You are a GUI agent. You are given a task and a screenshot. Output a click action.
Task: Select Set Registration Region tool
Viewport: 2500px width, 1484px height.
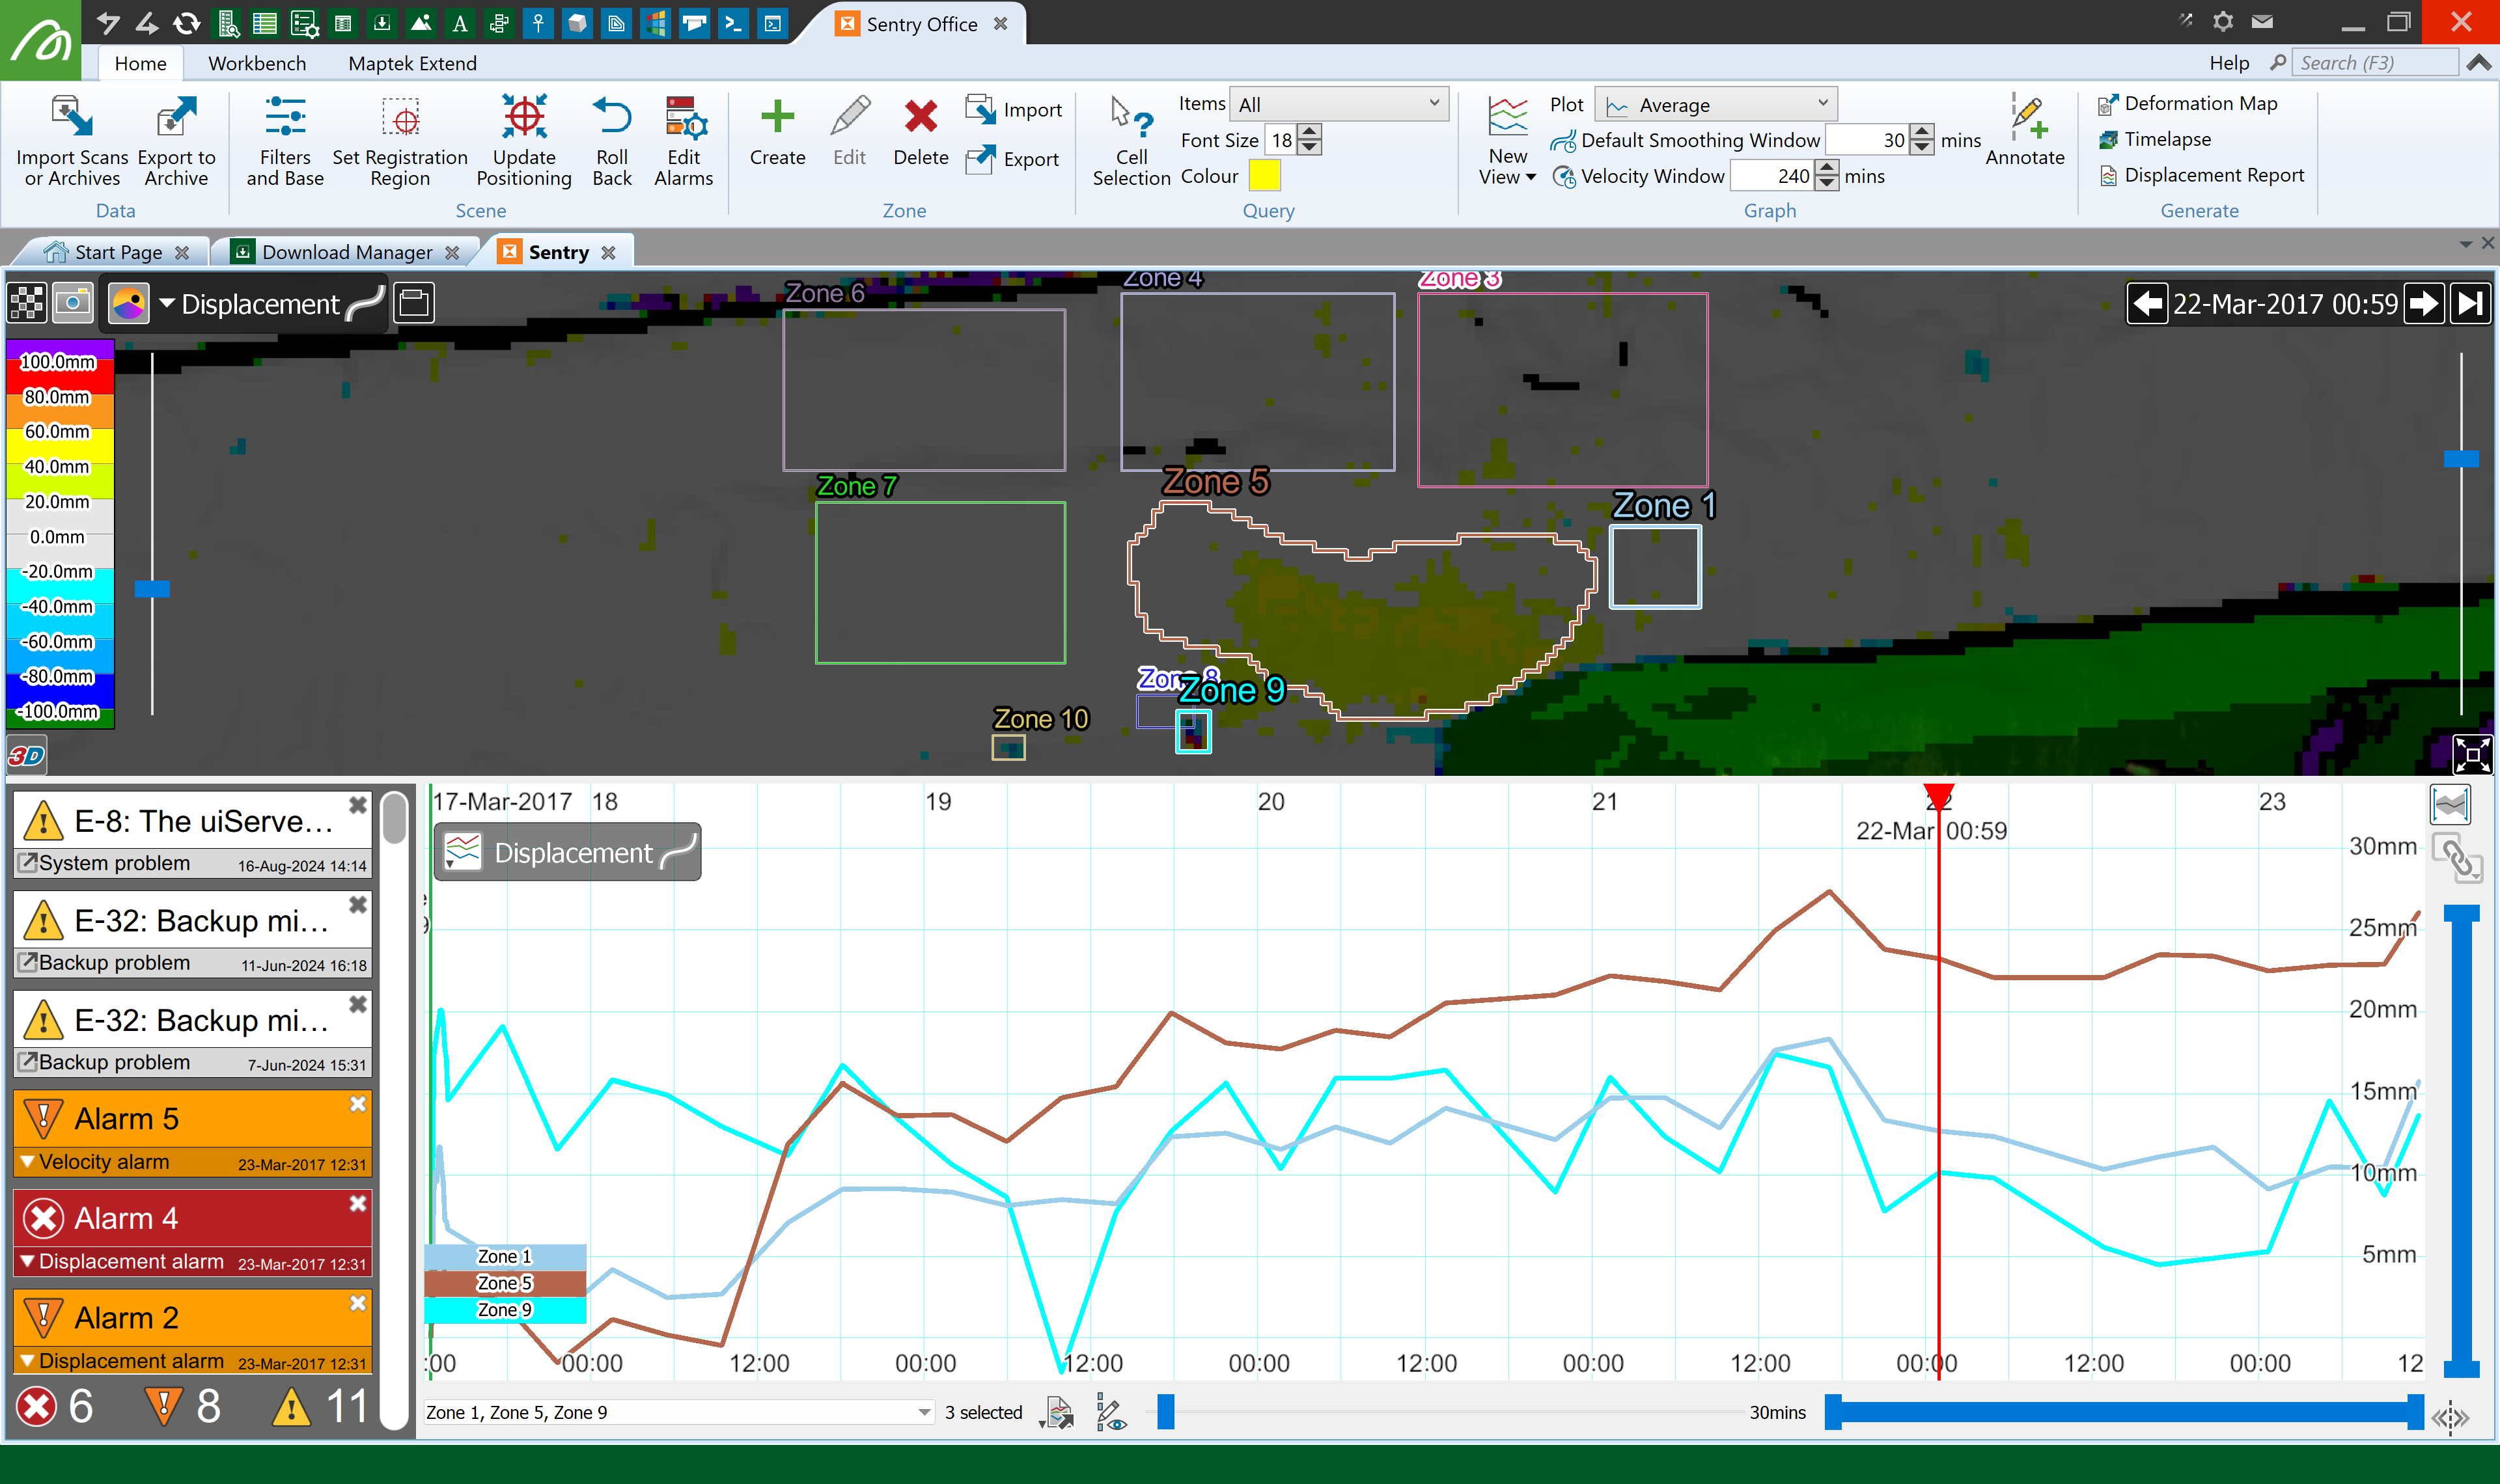tap(400, 140)
